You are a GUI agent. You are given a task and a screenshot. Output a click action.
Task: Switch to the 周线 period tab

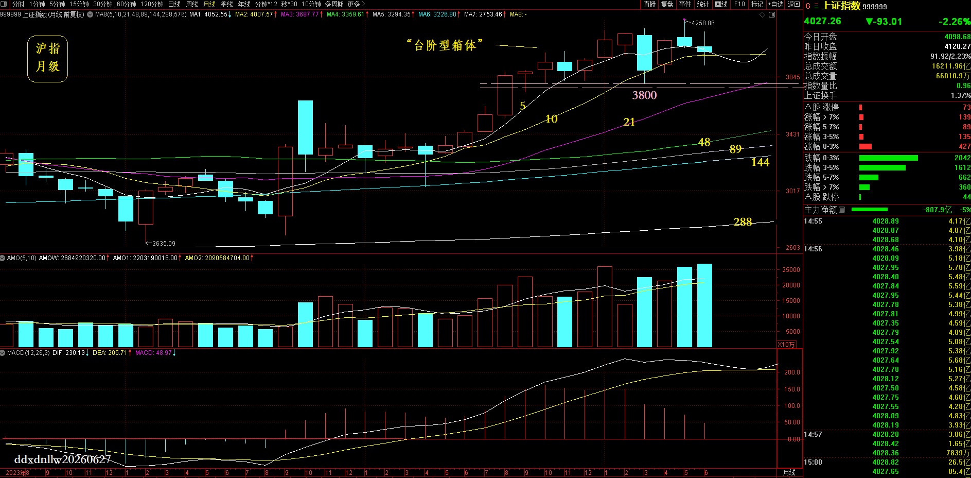[x=192, y=4]
